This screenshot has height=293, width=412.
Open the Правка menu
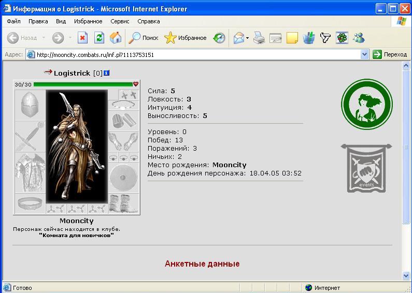(38, 21)
